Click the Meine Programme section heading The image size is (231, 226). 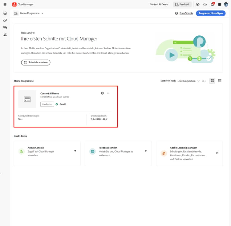(x=24, y=81)
